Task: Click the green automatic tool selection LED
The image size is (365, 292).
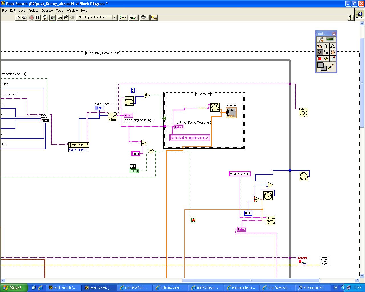Action: [330, 39]
